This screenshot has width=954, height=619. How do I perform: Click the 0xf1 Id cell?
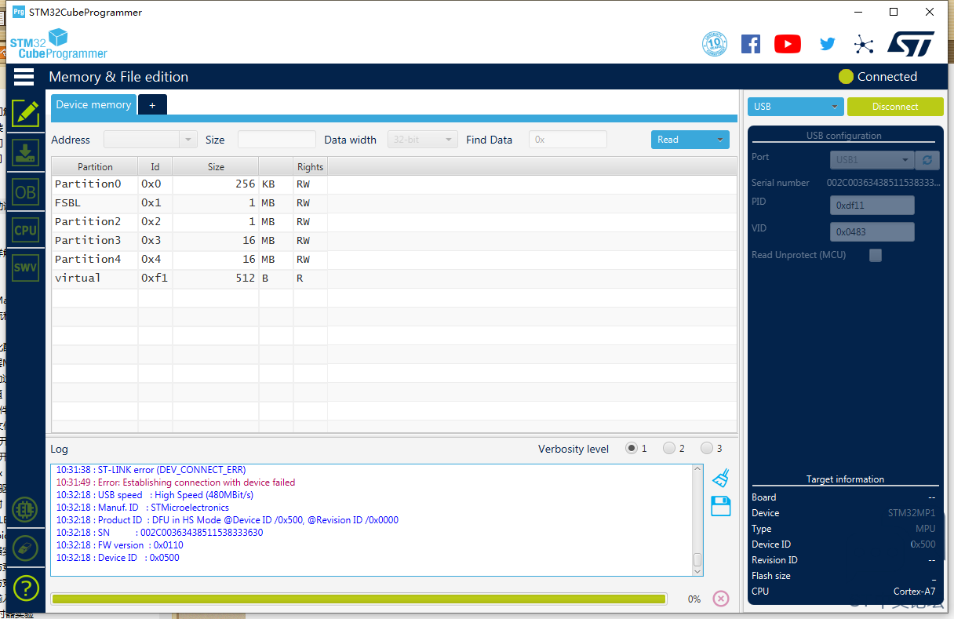pos(155,279)
